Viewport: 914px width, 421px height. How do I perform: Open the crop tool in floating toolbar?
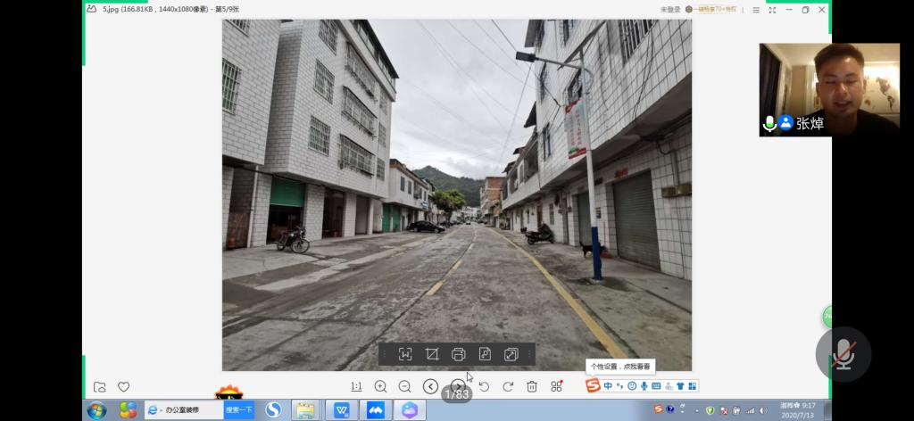pyautogui.click(x=432, y=354)
